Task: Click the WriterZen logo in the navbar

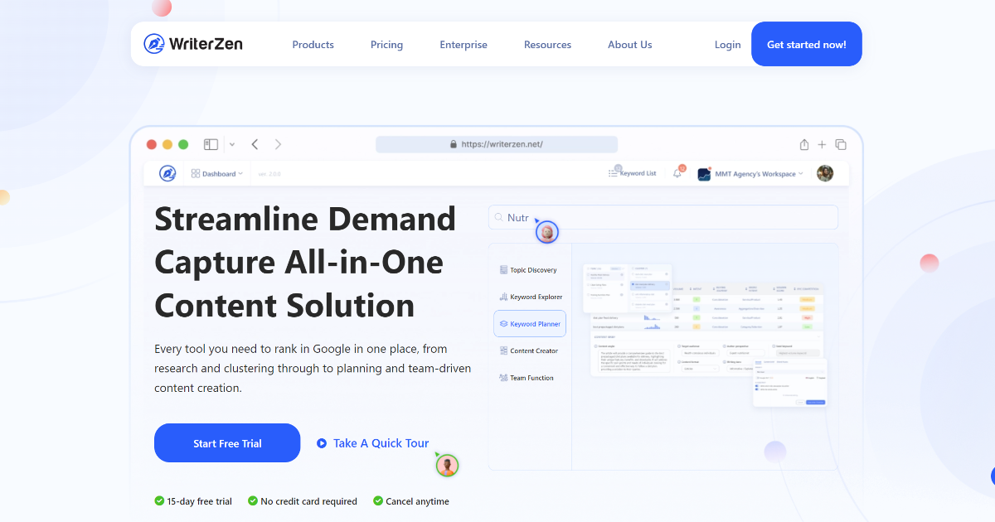Action: [192, 44]
